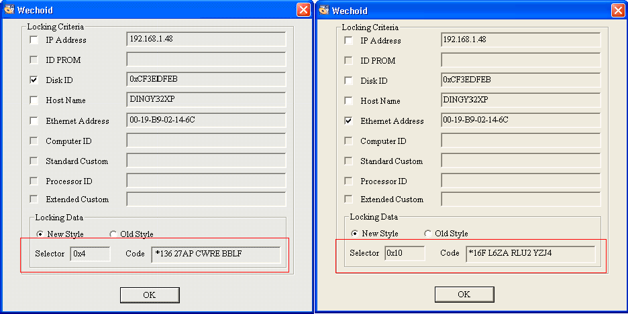Viewport: 628px width, 314px height.
Task: Click OK button in left window
Action: (150, 295)
